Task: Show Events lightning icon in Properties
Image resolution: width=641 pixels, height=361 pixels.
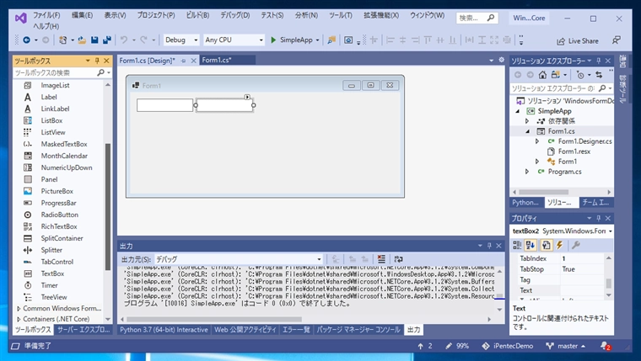Action: [560, 245]
